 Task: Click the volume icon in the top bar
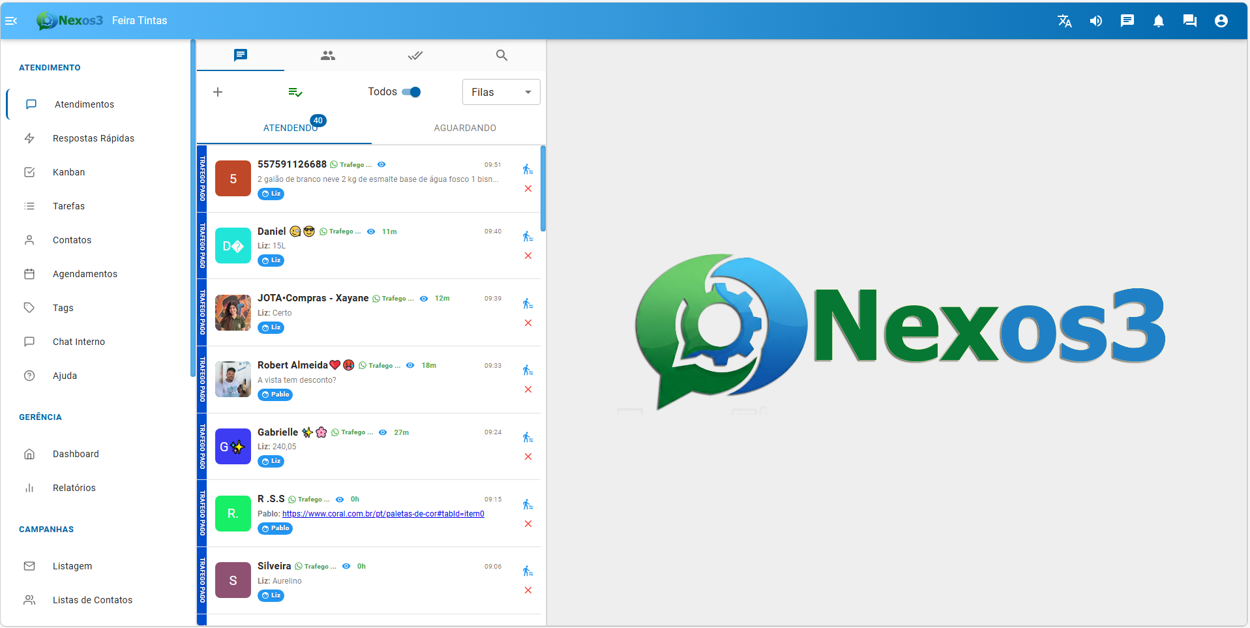pos(1095,20)
